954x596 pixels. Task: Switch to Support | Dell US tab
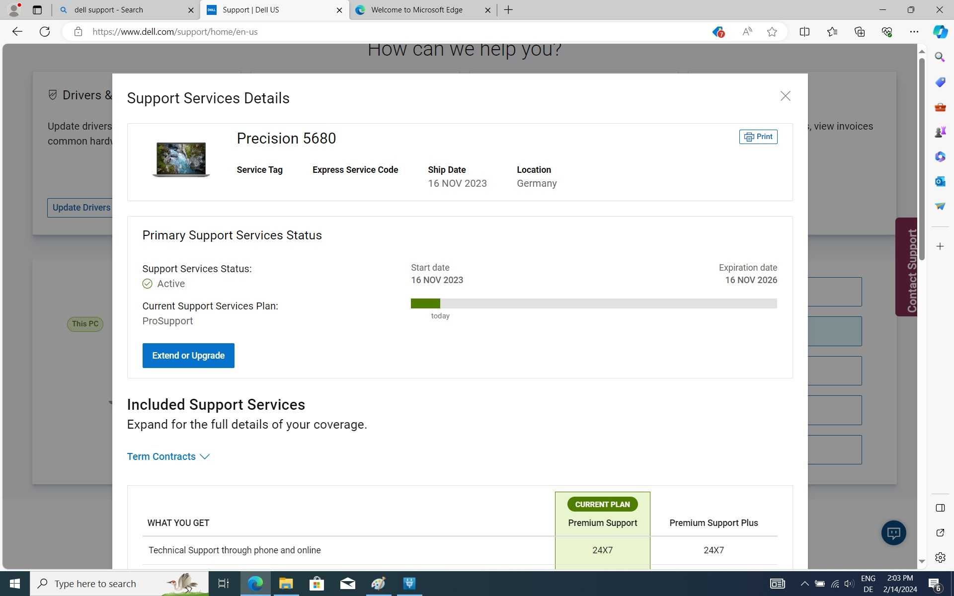(274, 10)
